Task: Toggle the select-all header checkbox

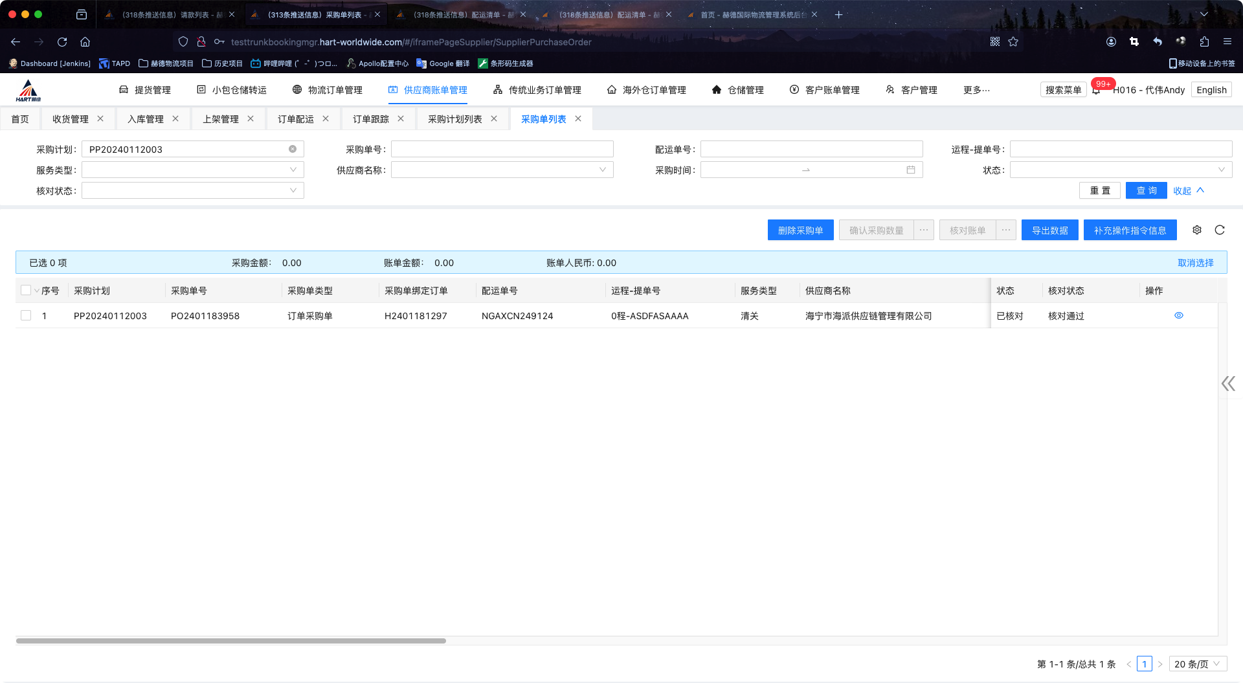Action: coord(26,290)
